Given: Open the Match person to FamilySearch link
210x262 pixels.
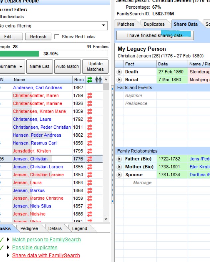Looking at the screenshot, I should click(46, 240).
